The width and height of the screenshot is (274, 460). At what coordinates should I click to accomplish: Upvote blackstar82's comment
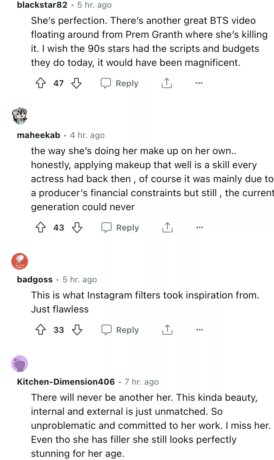click(41, 83)
